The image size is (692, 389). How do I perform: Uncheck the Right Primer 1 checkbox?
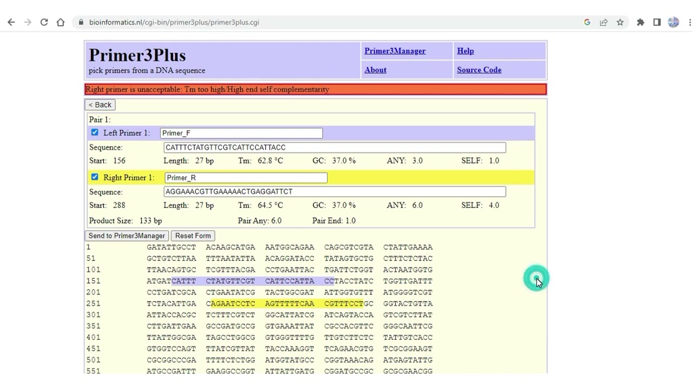point(95,177)
